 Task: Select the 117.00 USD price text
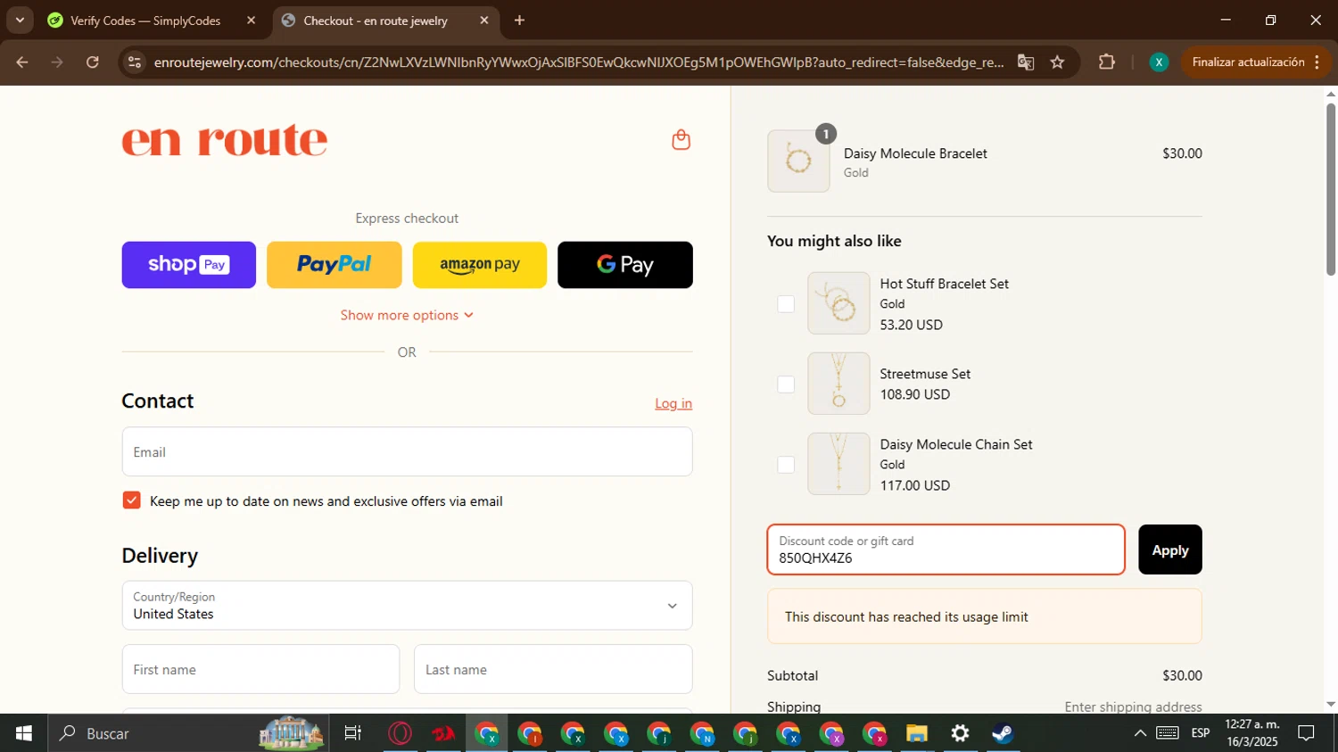point(914,485)
